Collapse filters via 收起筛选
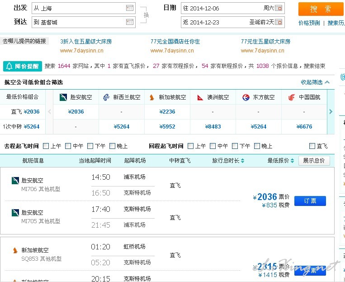Image resolution: width=345 pixels, height=282 pixels. (x=315, y=82)
